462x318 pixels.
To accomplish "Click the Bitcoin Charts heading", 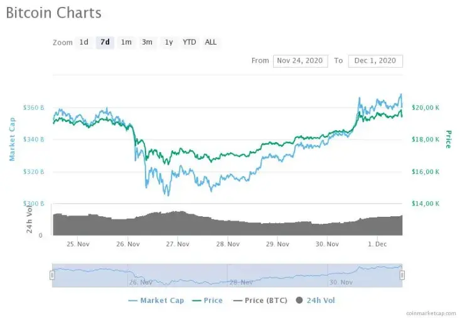I will (53, 13).
